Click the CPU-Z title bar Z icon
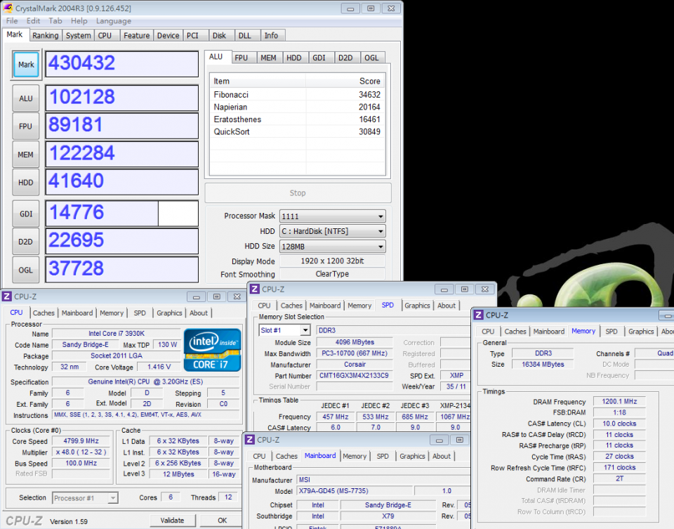Image resolution: width=674 pixels, height=529 pixels. click(7, 297)
